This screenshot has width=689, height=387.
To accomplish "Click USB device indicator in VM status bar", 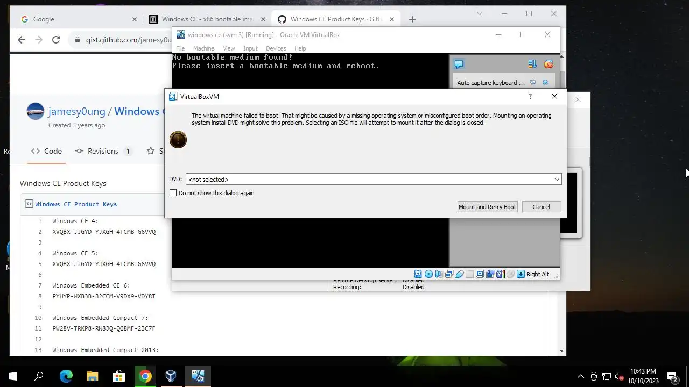I will tap(459, 274).
